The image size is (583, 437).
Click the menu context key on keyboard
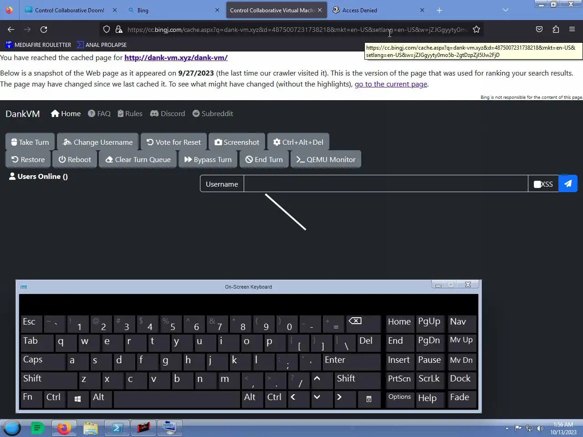(369, 399)
